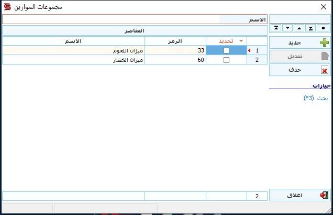The height and width of the screenshot is (215, 333).
Task: Click the اغلاق close button
Action: [300, 195]
